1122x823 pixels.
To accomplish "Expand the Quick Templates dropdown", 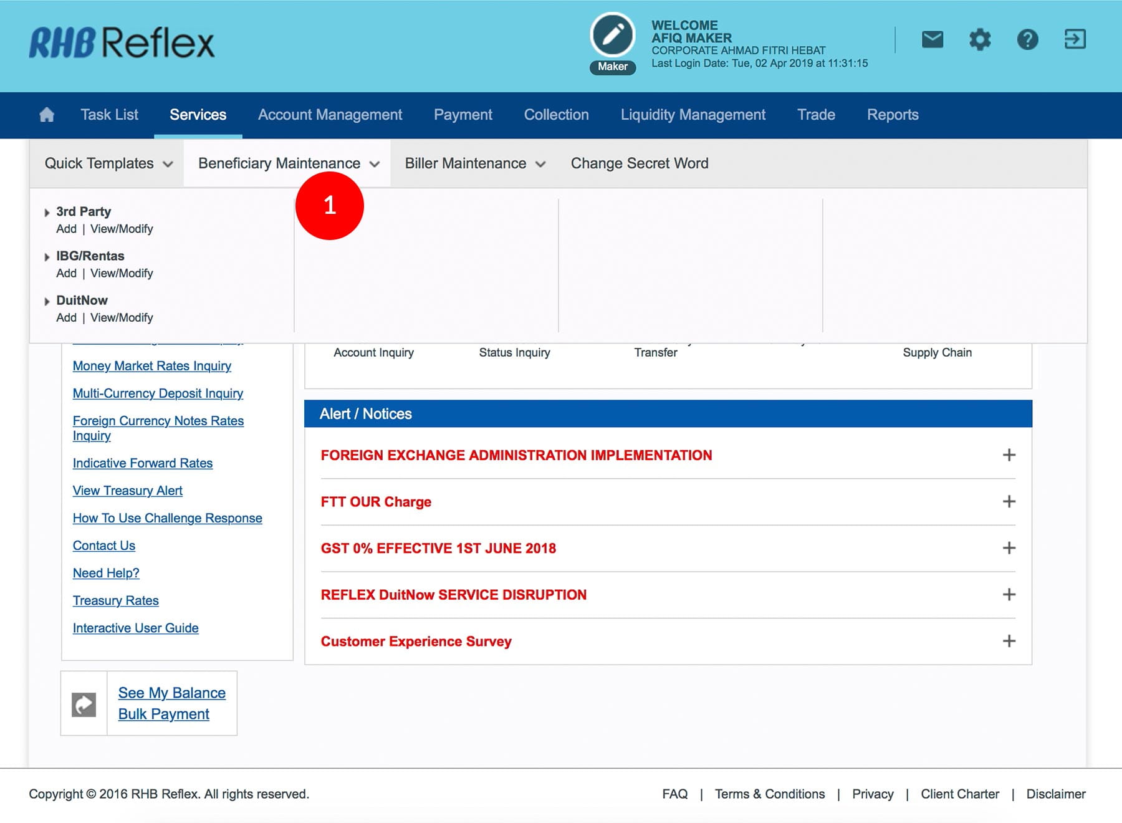I will pos(108,163).
